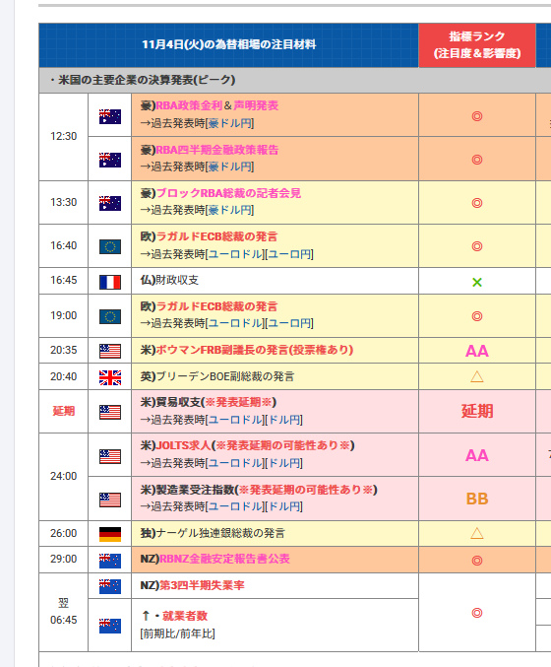Click New Zealand flag in 就業者数 row
Screen dimensions: 551x667
tap(110, 626)
